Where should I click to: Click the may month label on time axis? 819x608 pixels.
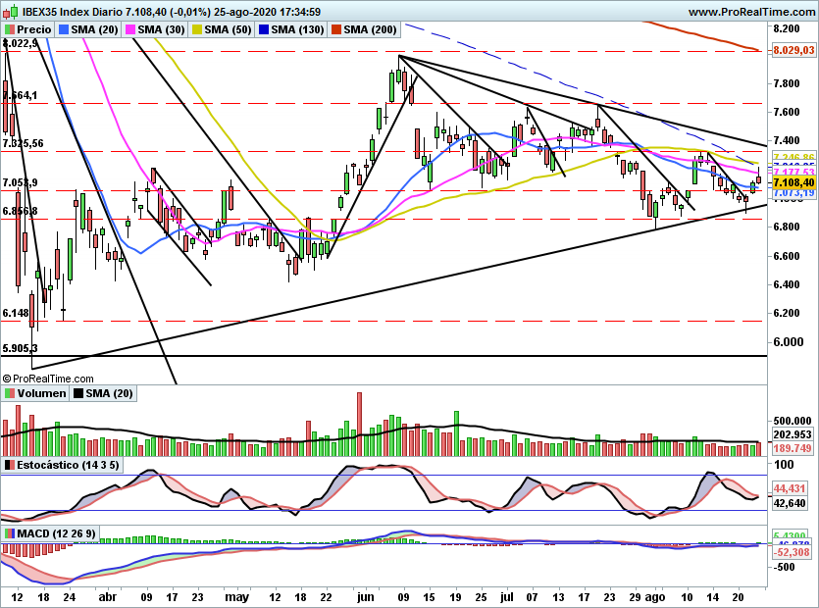[x=236, y=597]
